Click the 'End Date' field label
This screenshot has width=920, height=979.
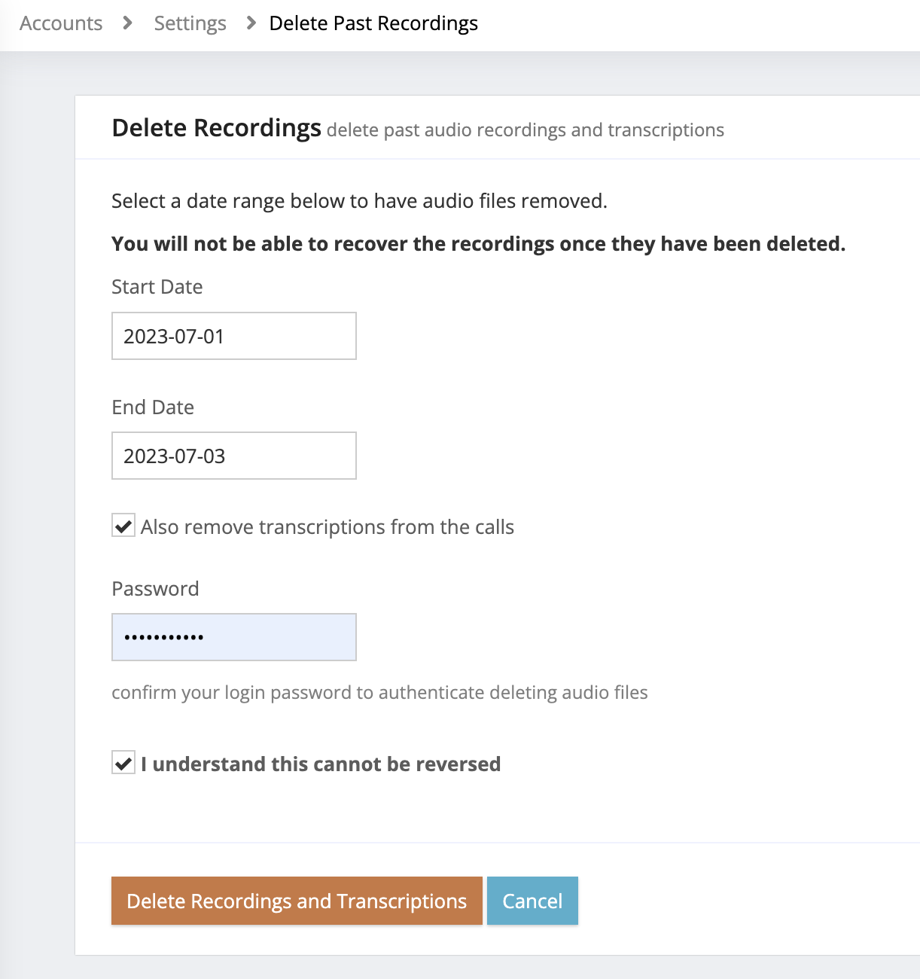pyautogui.click(x=153, y=407)
